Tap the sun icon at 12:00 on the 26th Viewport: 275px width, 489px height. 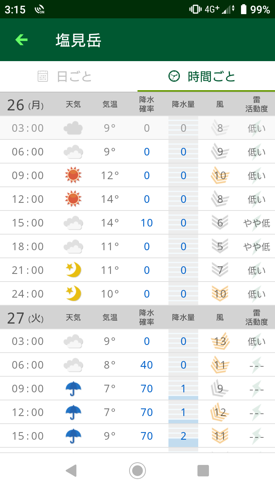click(x=73, y=199)
